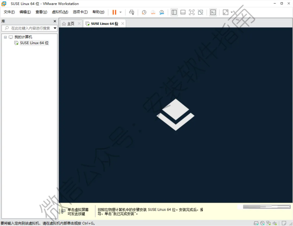Click the message log icon in status bar
This screenshot has height=226, width=293.
[x=284, y=223]
